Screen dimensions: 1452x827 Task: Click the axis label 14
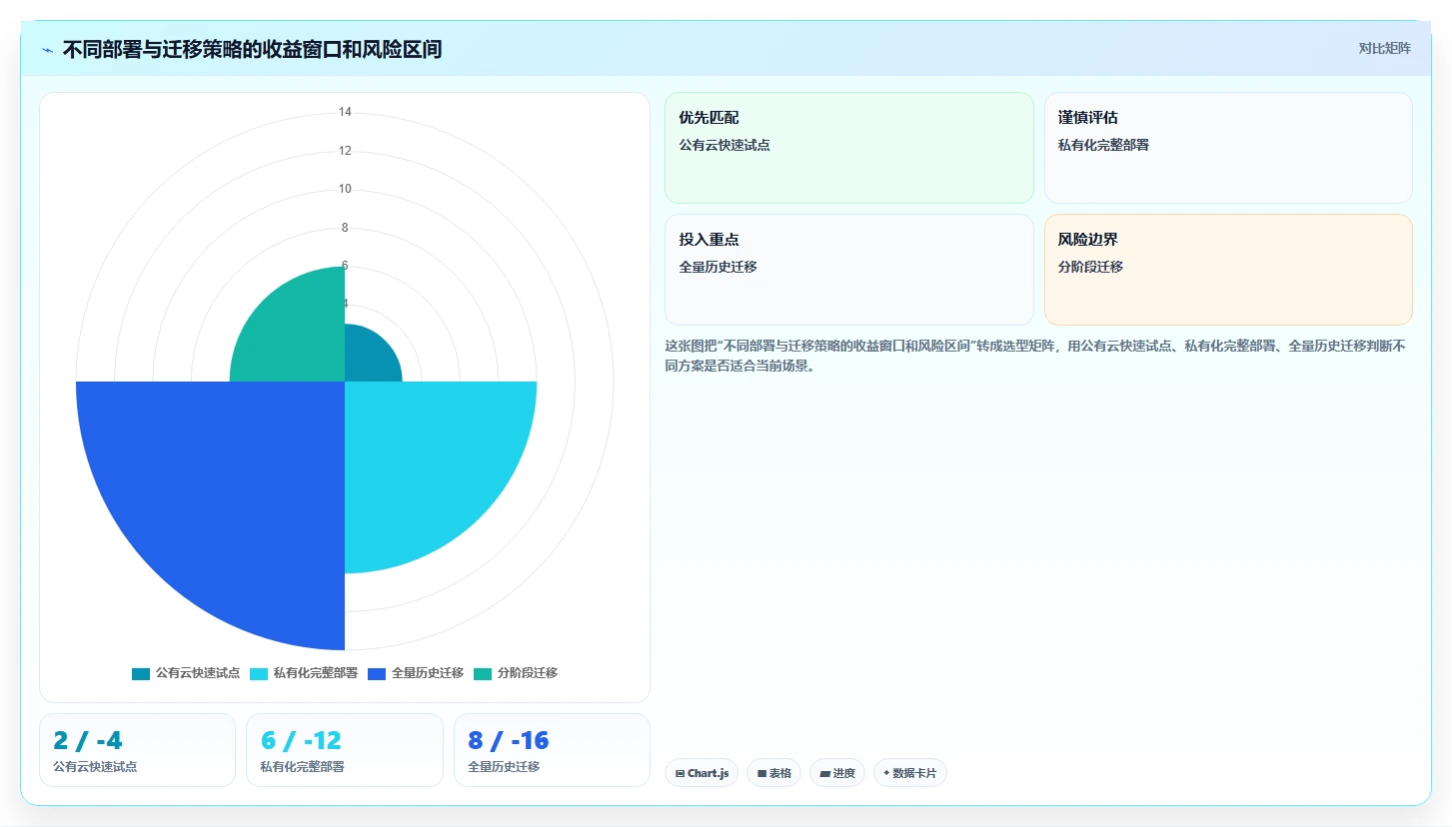click(345, 112)
